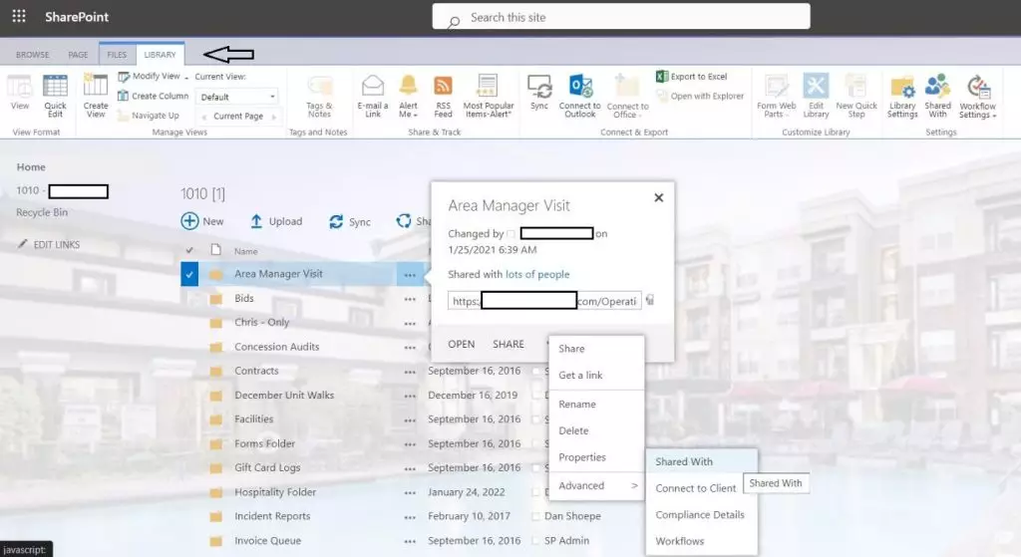Click the Shared With ribbon icon
The height and width of the screenshot is (557, 1021).
pos(937,87)
